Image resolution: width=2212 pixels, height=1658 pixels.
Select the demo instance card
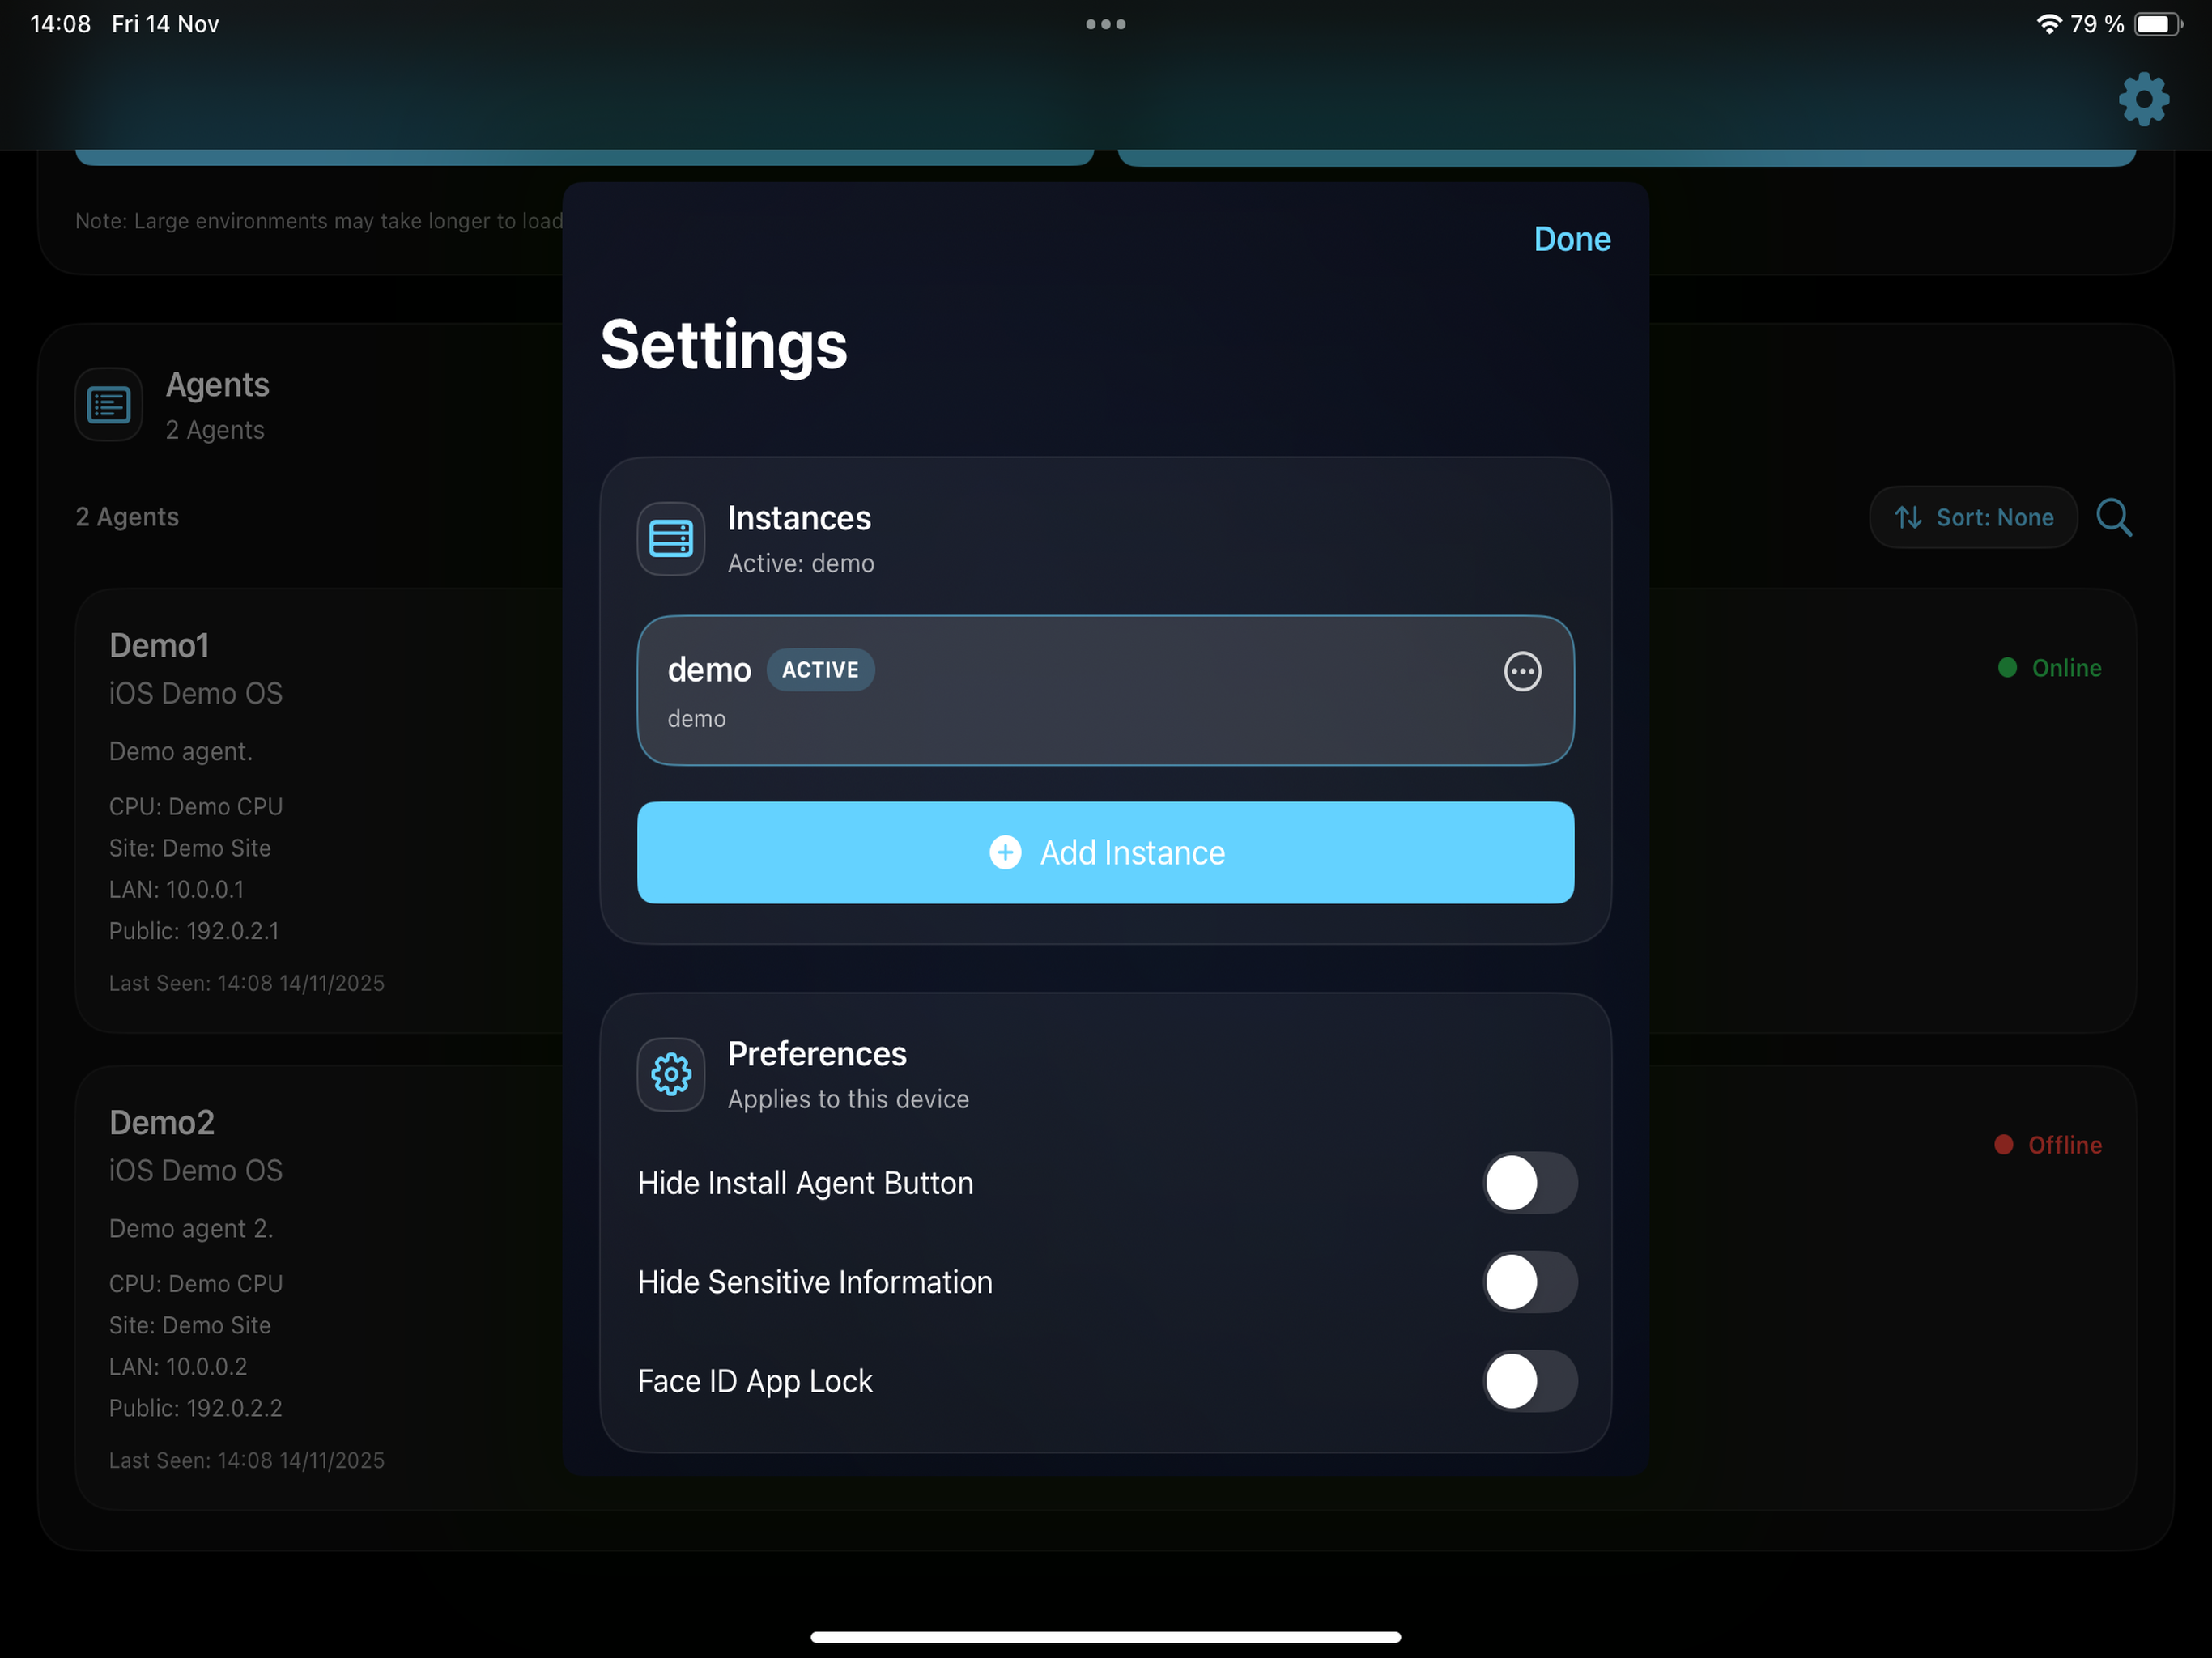pos(1106,690)
